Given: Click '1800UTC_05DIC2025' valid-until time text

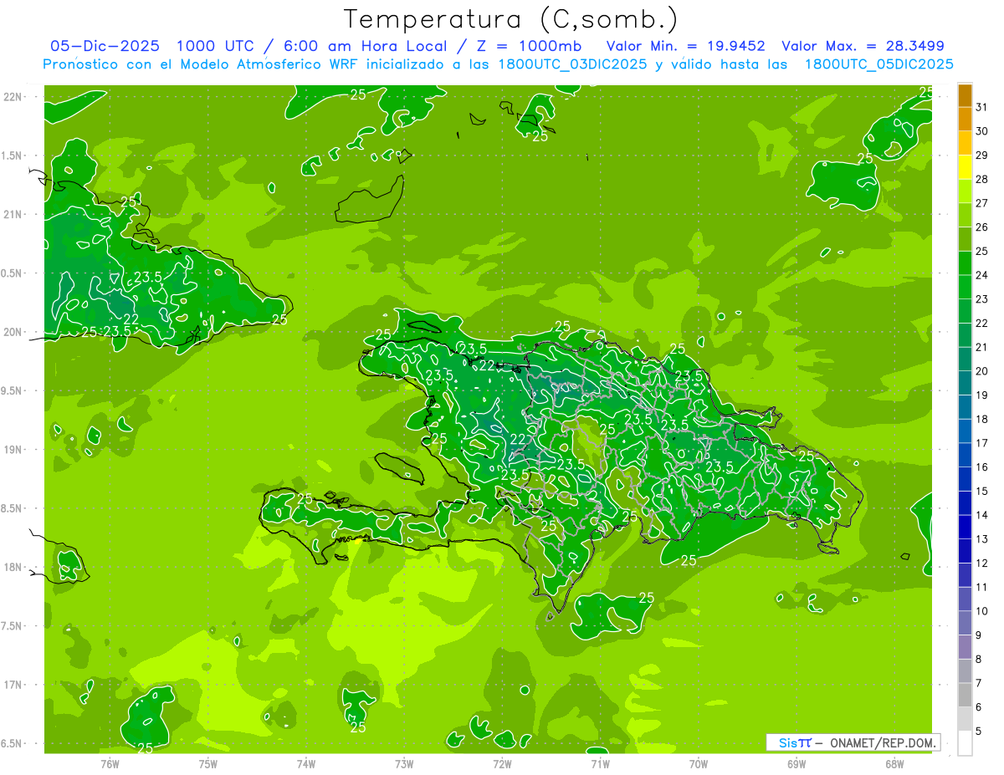Looking at the screenshot, I should [x=878, y=64].
